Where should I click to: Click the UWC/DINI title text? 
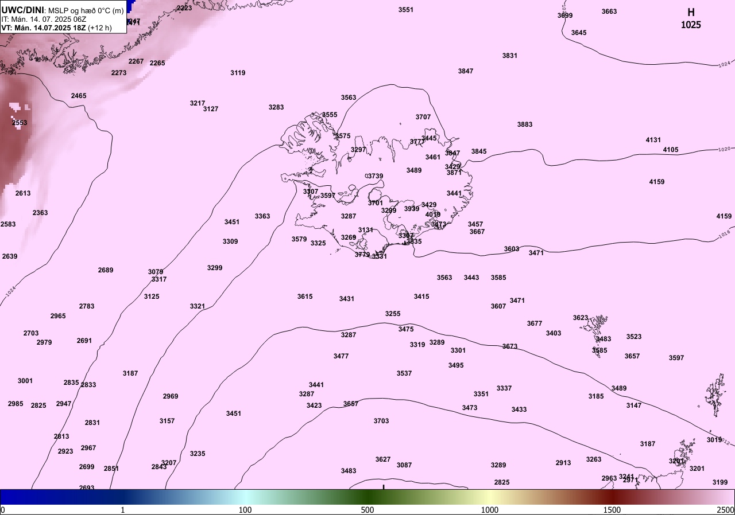point(22,9)
